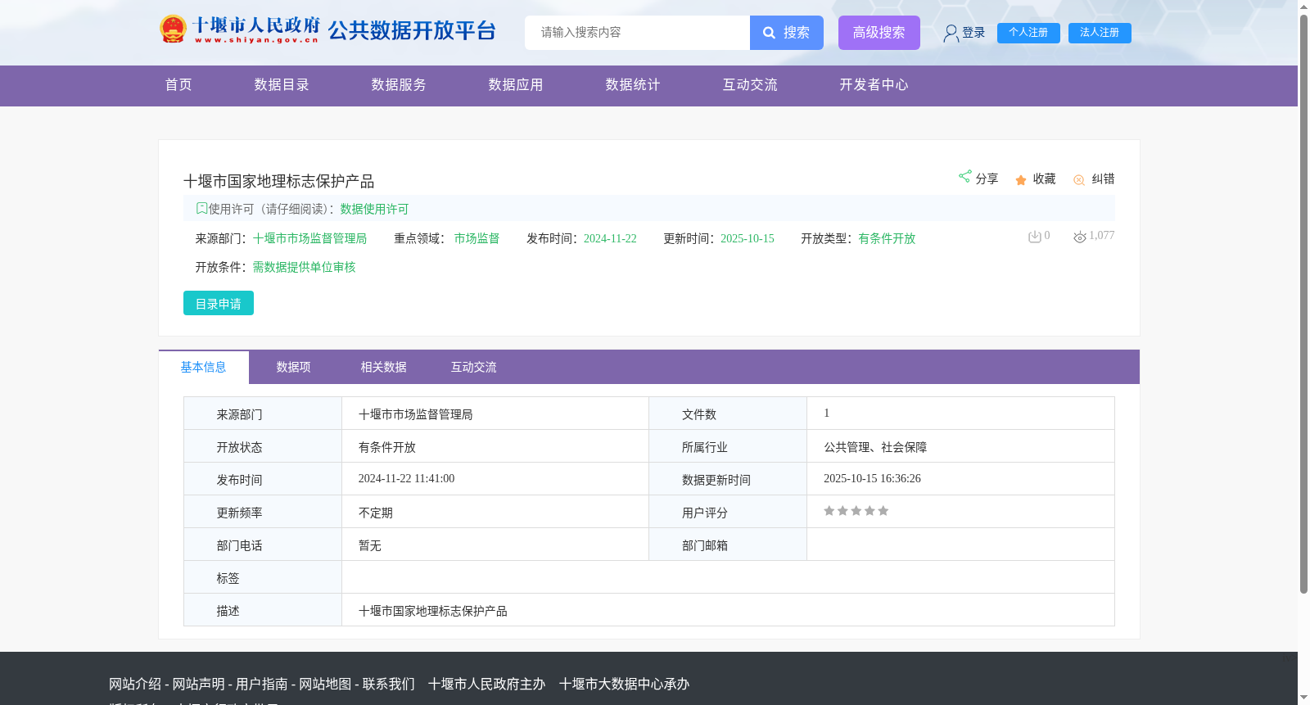Open the 开发者中心 menu item
The height and width of the screenshot is (705, 1310).
pos(874,85)
